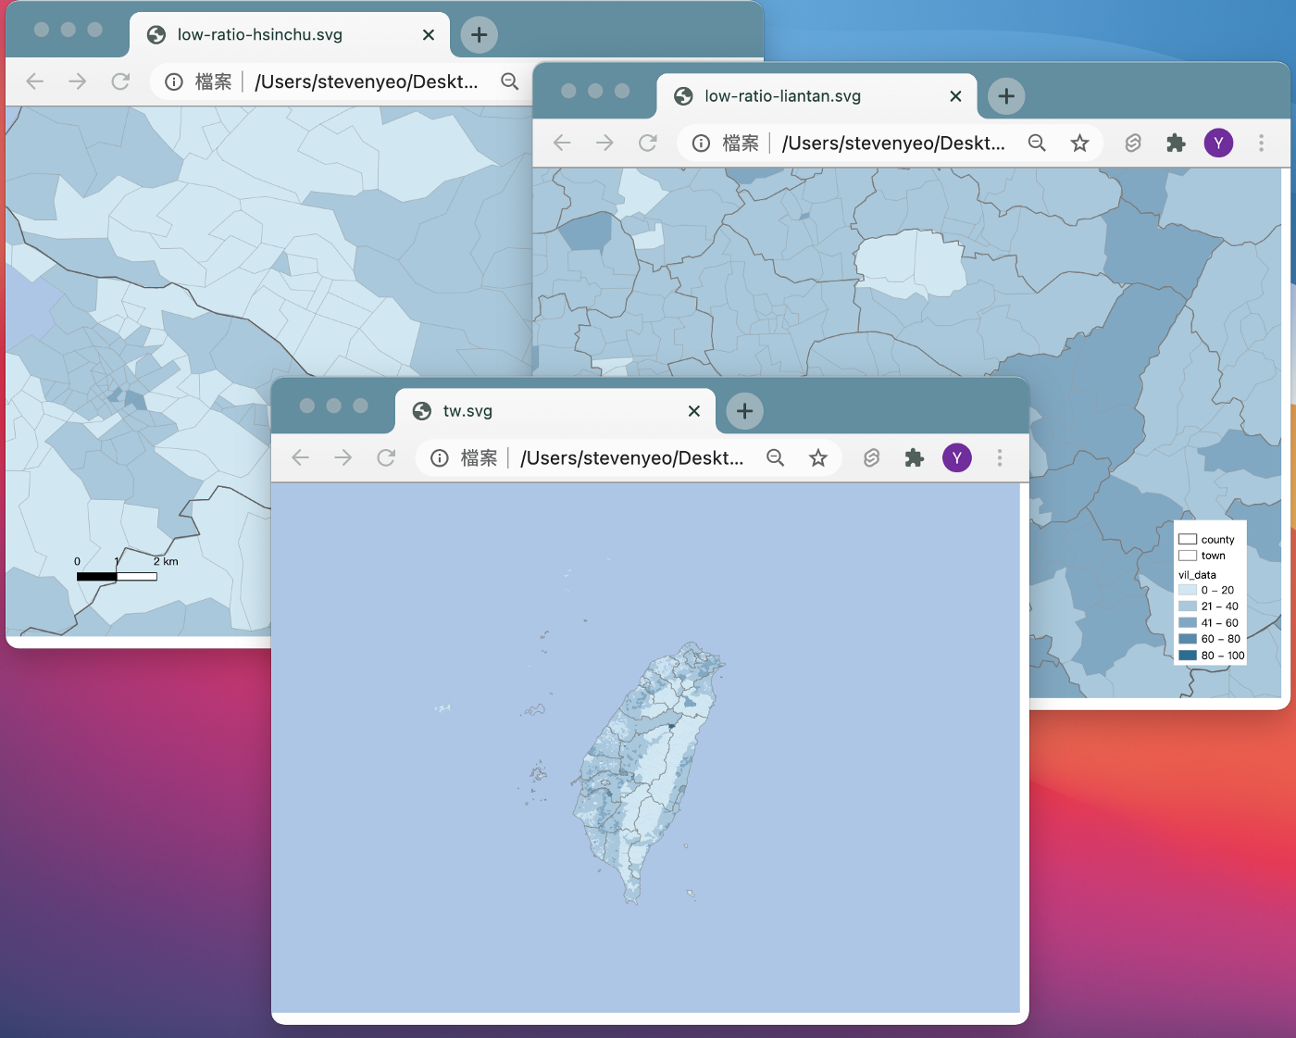Reload the low-ratio-liantan.svg page
Screen dimensions: 1296x1038
[648, 143]
